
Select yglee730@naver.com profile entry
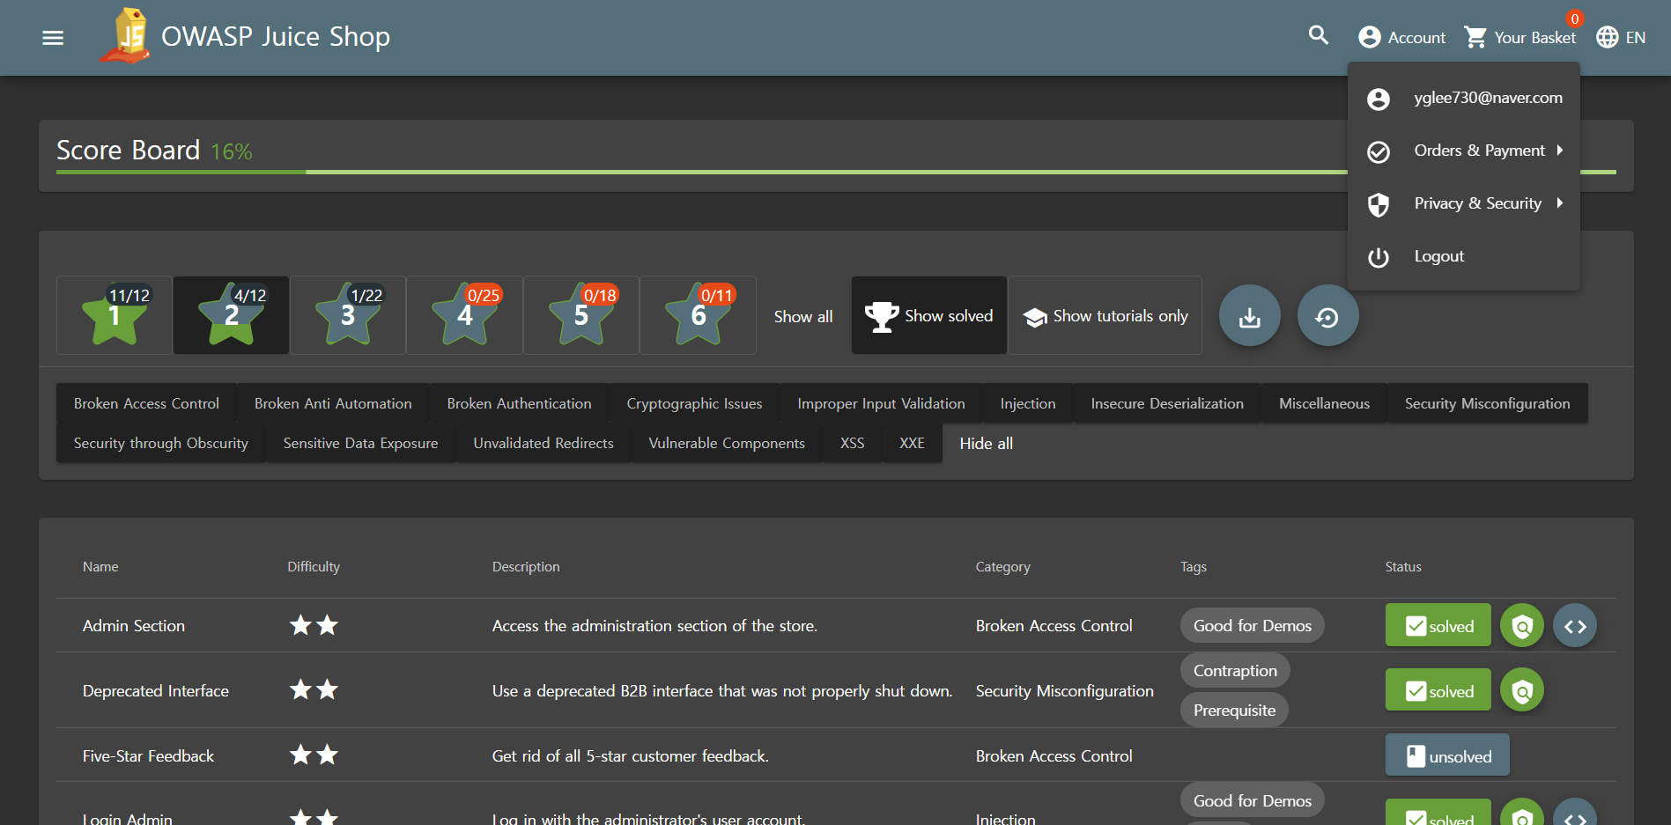point(1464,98)
